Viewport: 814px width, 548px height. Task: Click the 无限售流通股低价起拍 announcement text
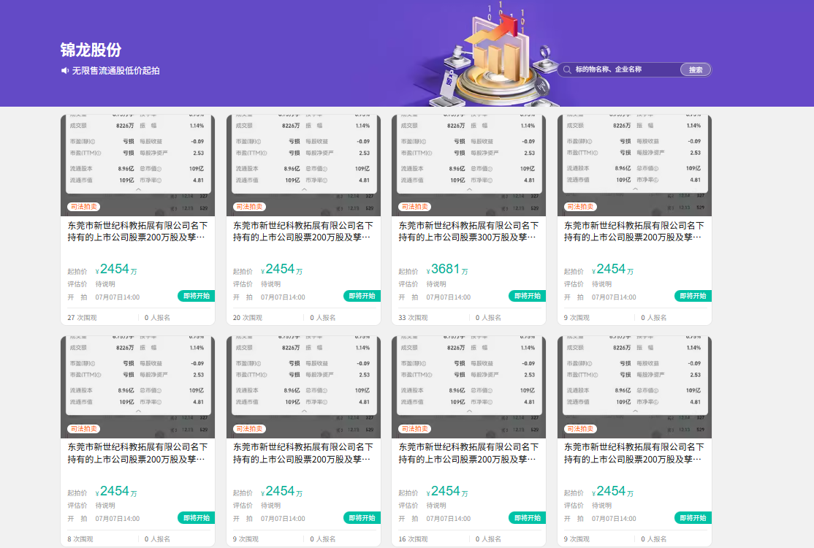point(115,71)
